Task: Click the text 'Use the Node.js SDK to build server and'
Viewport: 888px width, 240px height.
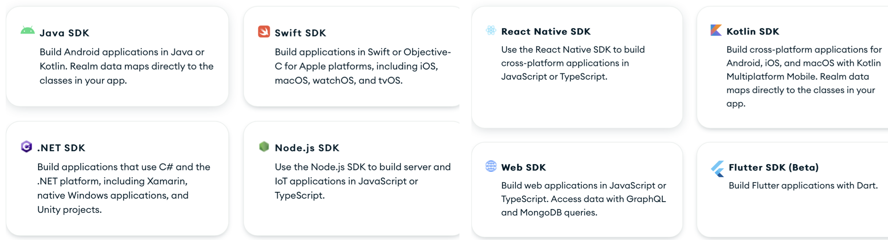Action: pos(363,167)
